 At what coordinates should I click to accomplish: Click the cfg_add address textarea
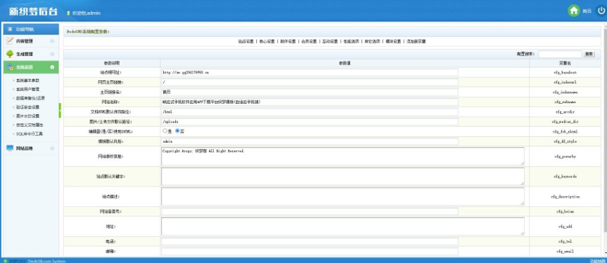(343, 226)
